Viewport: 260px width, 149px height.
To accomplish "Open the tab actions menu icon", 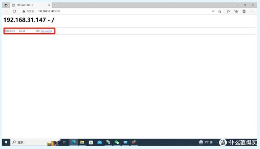I will tap(6, 5).
